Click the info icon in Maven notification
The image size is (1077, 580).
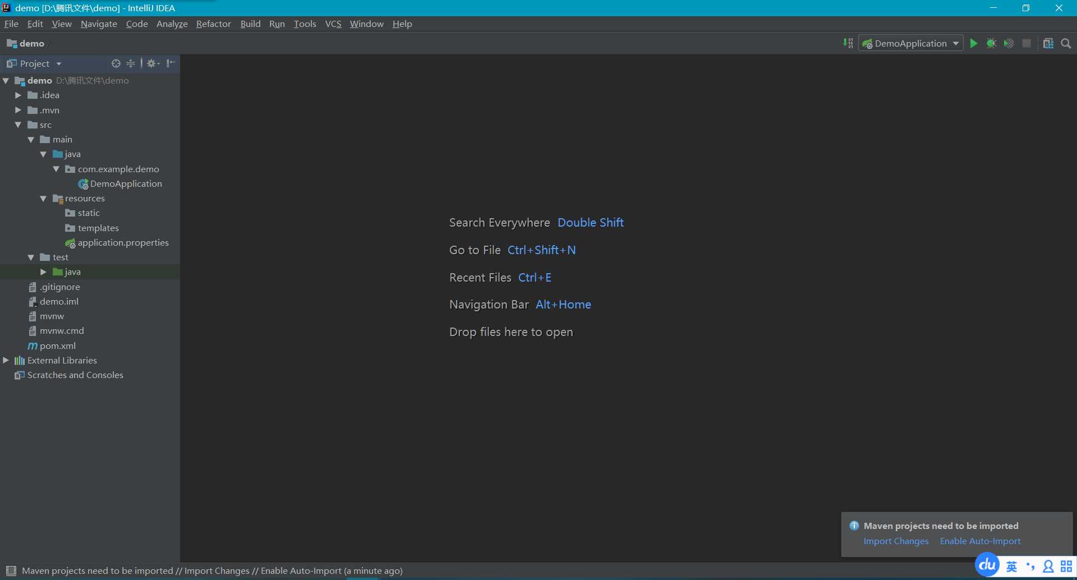[x=854, y=526]
